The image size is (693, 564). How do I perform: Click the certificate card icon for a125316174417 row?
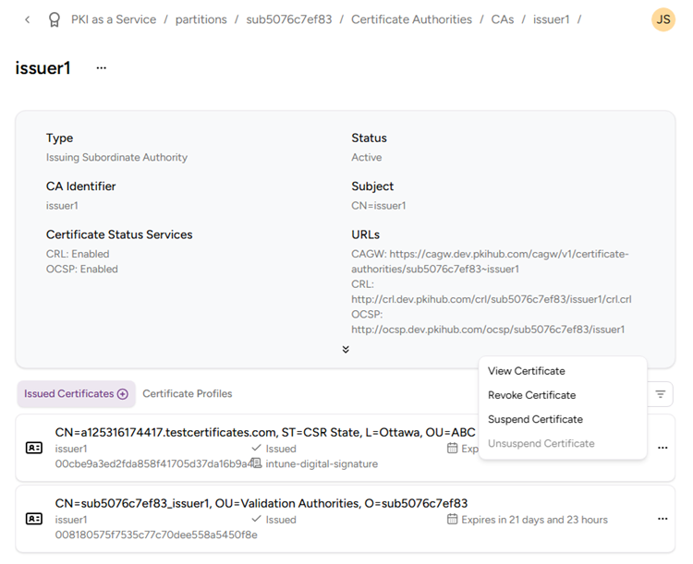(34, 448)
